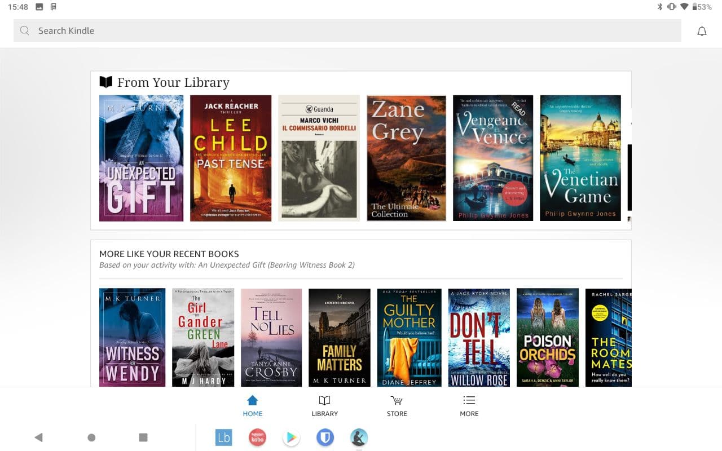Open Zane Grey The Ultimate Collection
The width and height of the screenshot is (722, 451).
point(406,158)
